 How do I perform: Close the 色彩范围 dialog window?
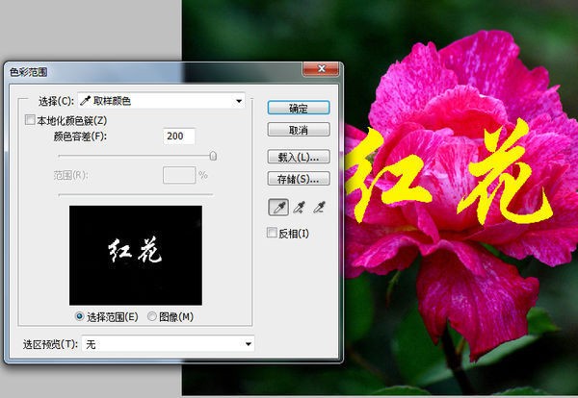point(319,69)
